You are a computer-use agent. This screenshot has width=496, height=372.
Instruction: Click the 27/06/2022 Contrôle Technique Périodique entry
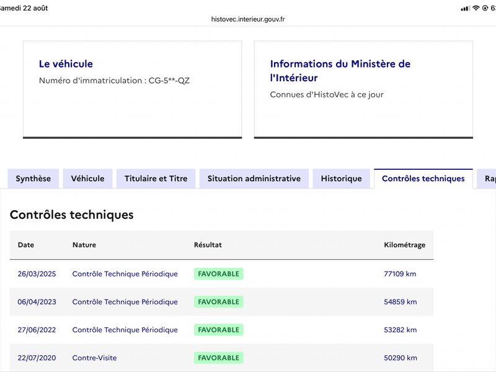point(125,330)
